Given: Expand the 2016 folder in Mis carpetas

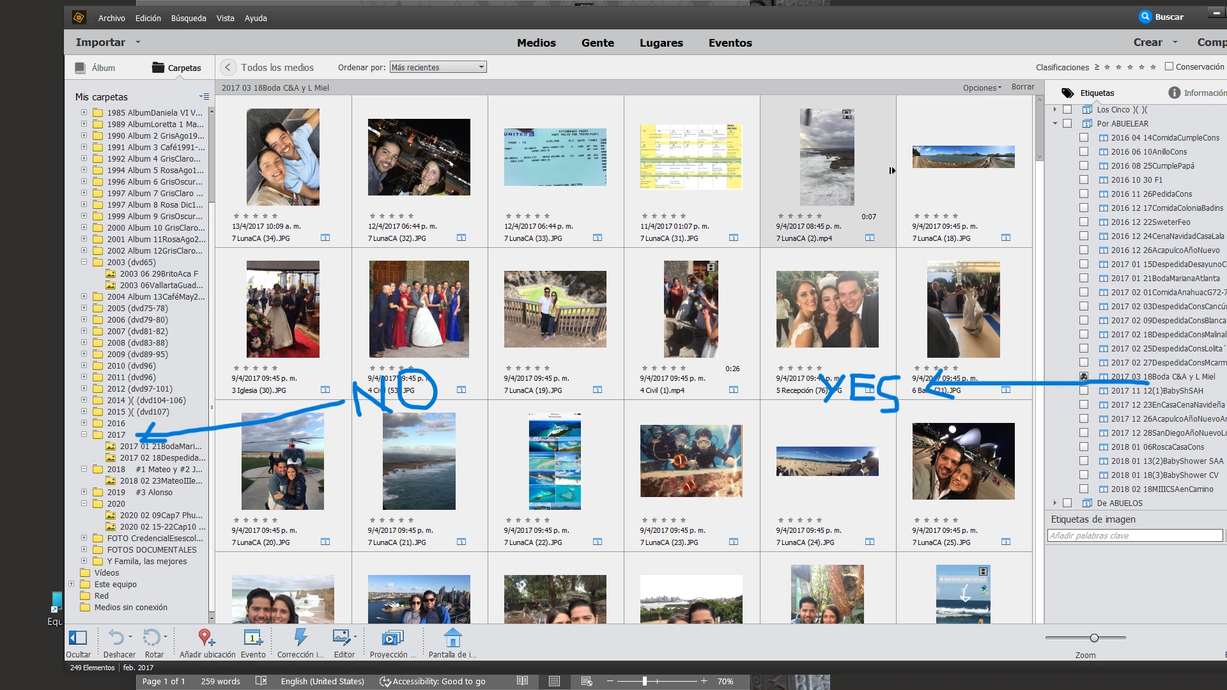Looking at the screenshot, I should [x=84, y=423].
